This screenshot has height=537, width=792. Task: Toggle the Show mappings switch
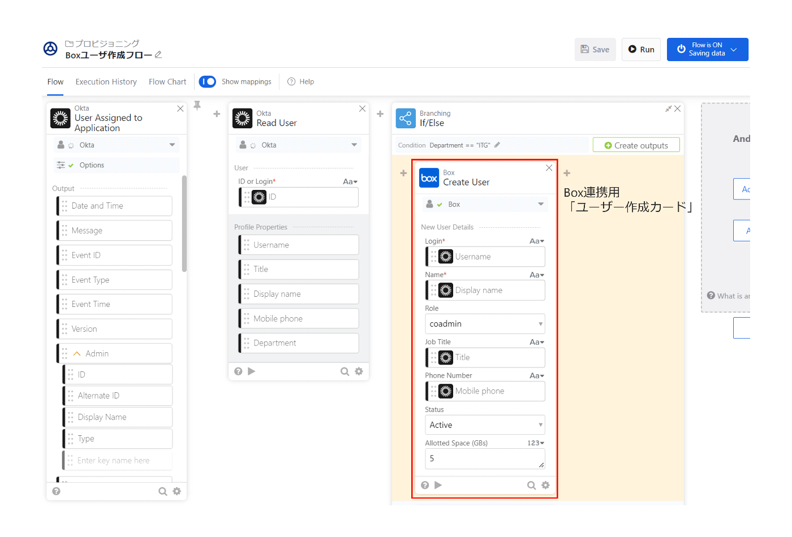pyautogui.click(x=208, y=82)
